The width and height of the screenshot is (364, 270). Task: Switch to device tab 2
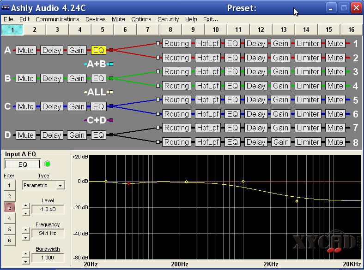click(x=35, y=29)
